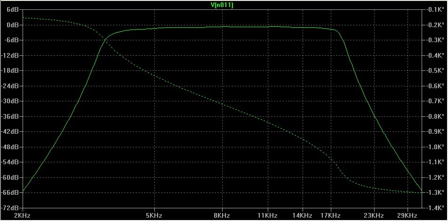The width and height of the screenshot is (448, 221).
Task: Click the 11KHz frequency axis label
Action: coord(268,215)
